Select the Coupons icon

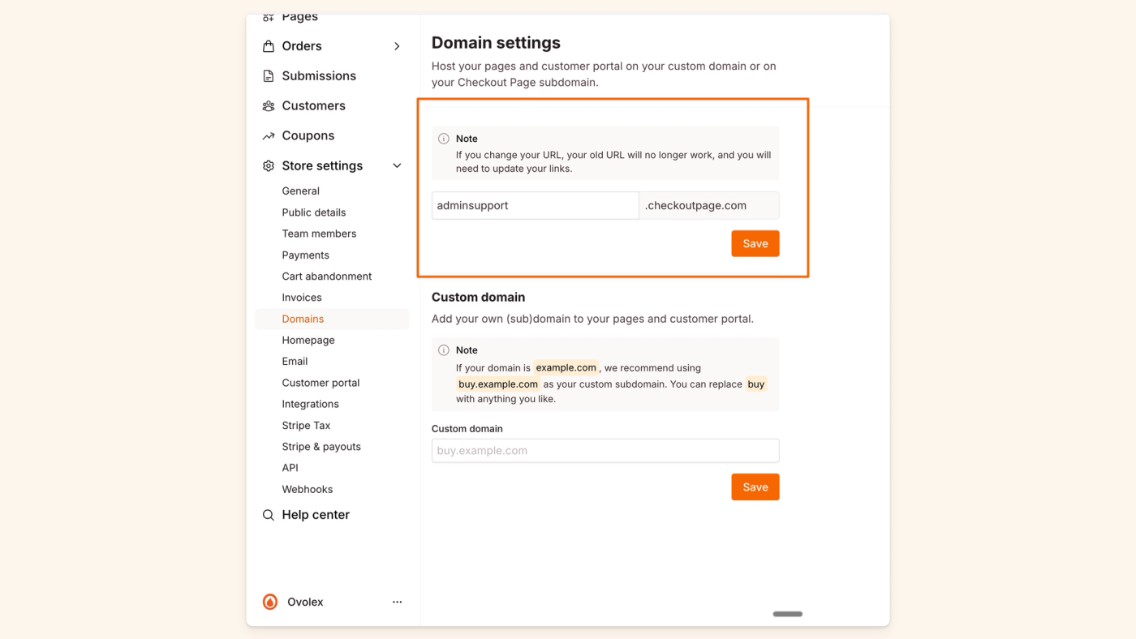coord(268,135)
